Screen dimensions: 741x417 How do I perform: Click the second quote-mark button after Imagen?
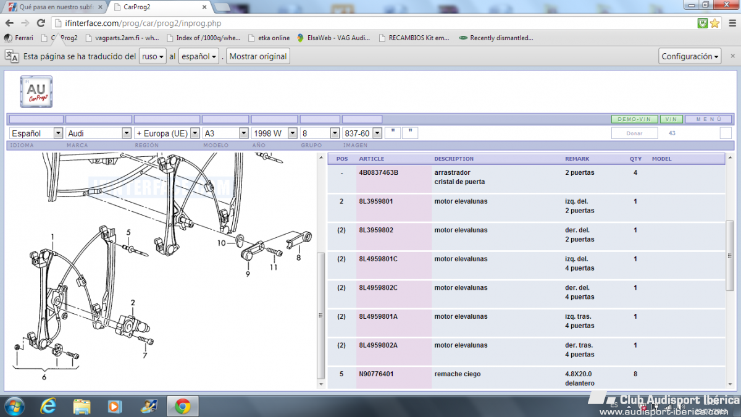[410, 133]
